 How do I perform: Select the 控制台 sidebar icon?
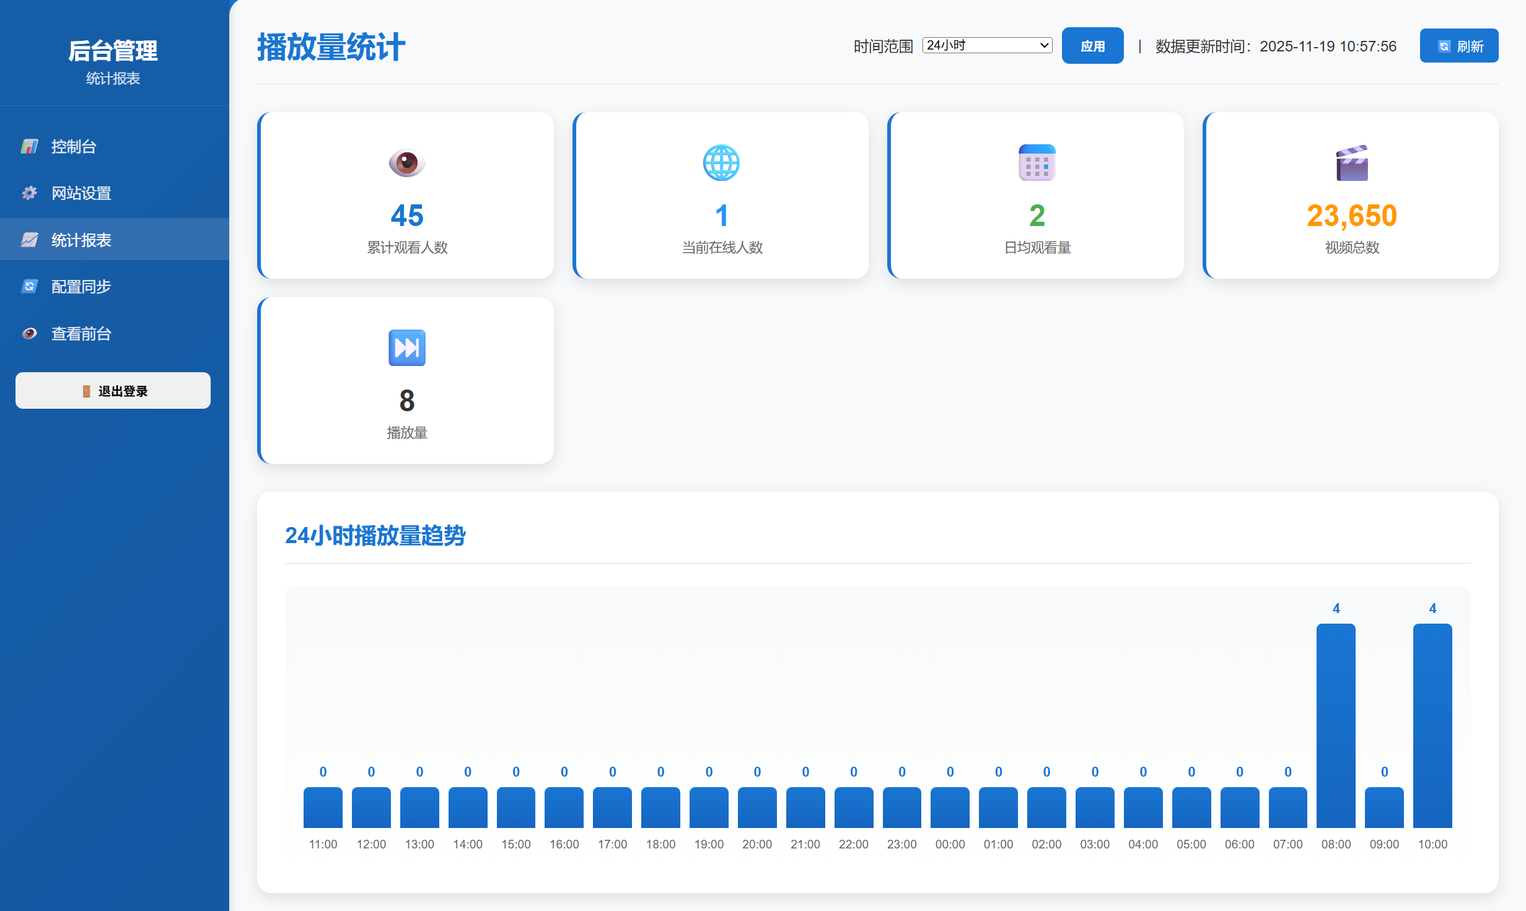[x=30, y=147]
